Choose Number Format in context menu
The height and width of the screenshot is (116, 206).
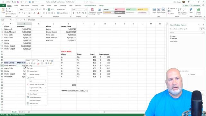pyautogui.click(x=34, y=74)
